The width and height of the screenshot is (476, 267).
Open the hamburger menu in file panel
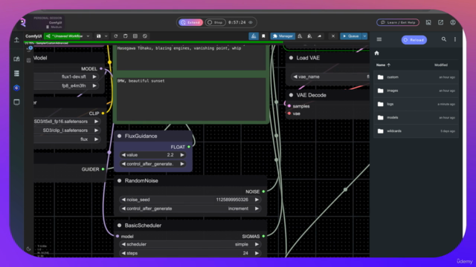point(379,39)
